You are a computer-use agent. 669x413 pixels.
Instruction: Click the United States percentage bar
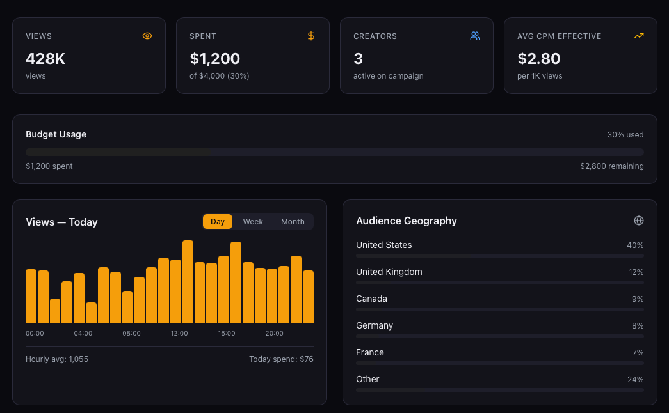(x=499, y=256)
